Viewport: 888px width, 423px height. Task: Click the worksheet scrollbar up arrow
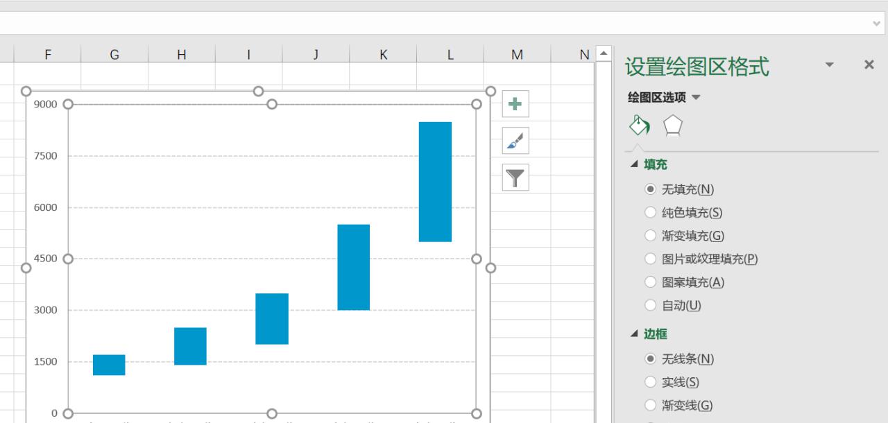(603, 53)
